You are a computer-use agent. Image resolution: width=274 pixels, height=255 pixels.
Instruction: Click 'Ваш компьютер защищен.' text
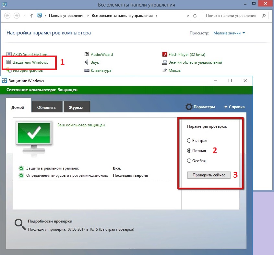[x=82, y=125]
